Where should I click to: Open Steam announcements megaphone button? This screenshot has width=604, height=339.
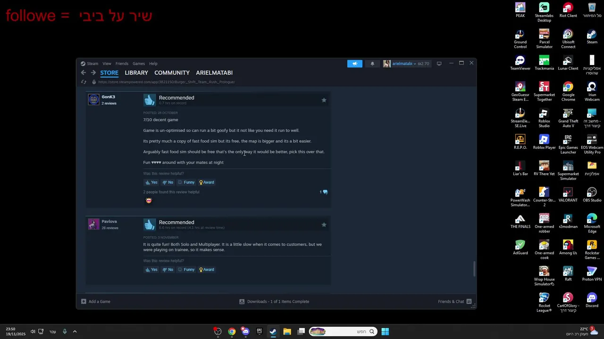tap(355, 64)
